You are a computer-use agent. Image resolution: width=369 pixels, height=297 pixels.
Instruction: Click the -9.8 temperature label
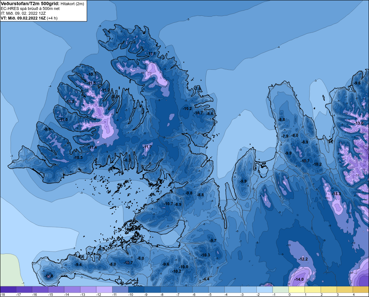[189, 193]
